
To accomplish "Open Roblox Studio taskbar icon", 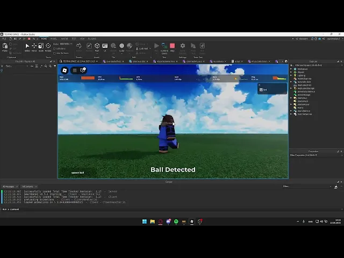I will (x=192, y=221).
